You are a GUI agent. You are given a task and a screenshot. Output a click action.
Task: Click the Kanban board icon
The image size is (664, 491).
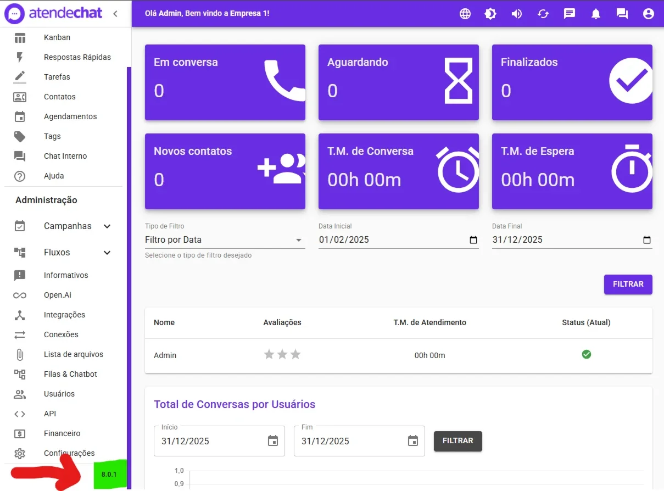pos(20,38)
